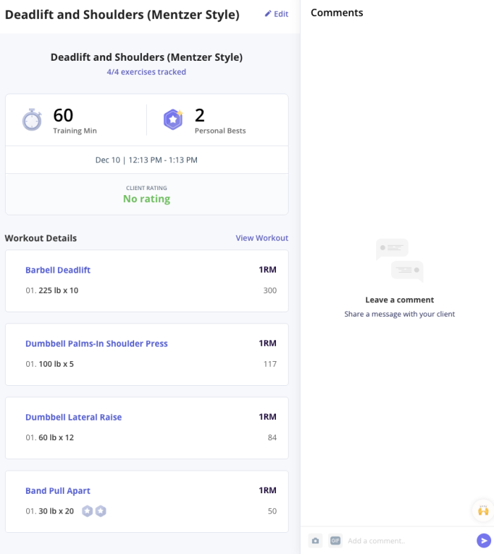Open the Barbell Deadlift exercise
The height and width of the screenshot is (554, 494).
[x=58, y=270]
